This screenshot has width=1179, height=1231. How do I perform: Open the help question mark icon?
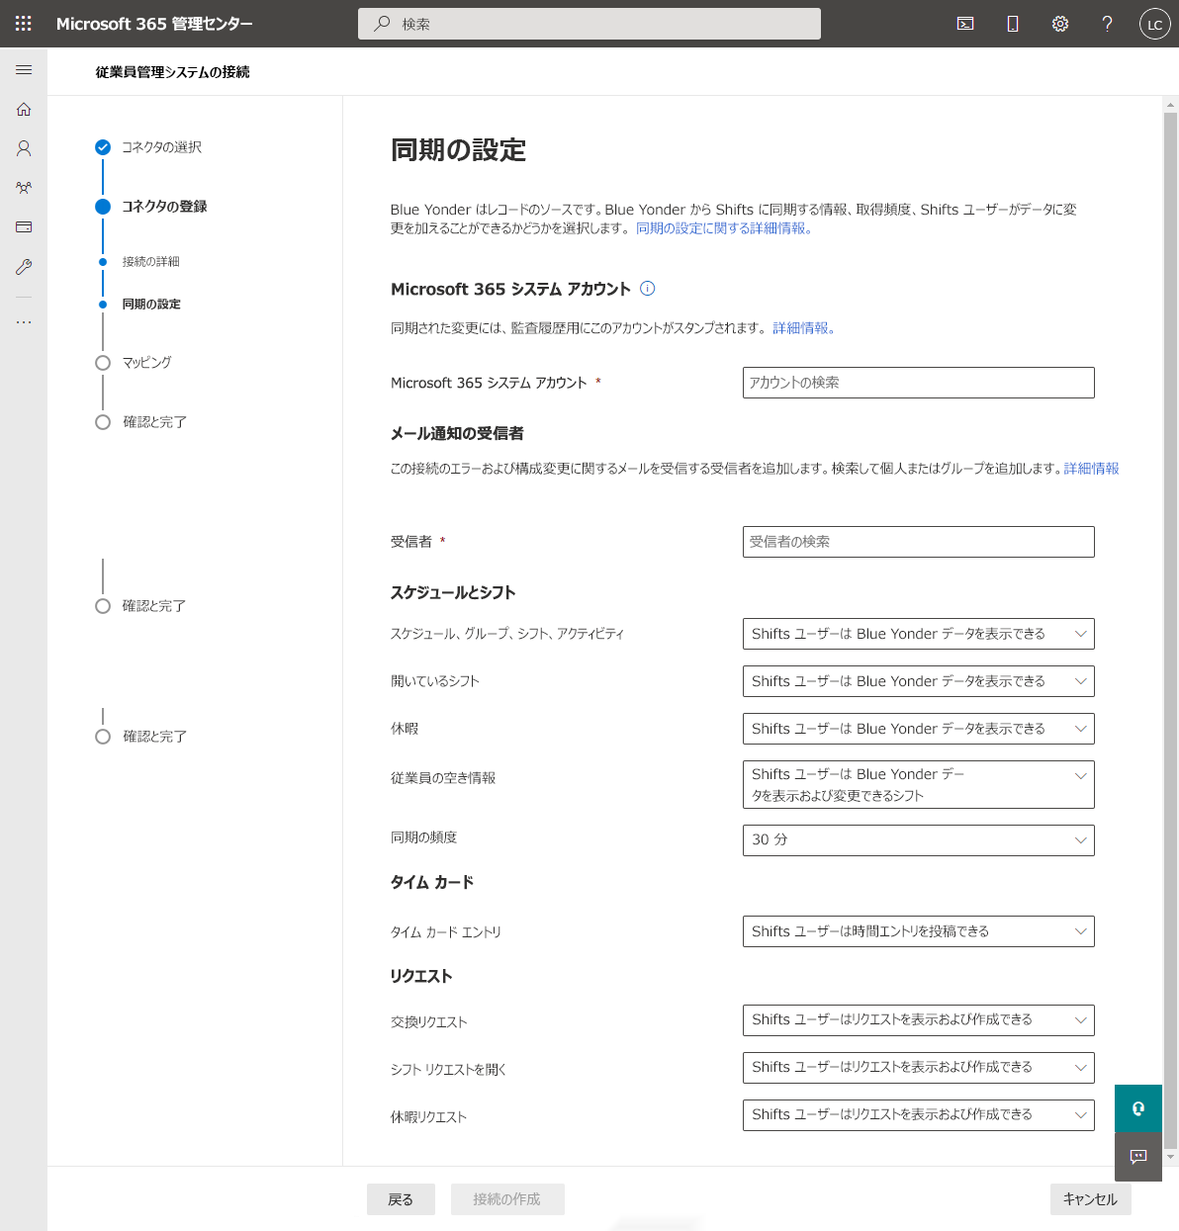point(1107,24)
